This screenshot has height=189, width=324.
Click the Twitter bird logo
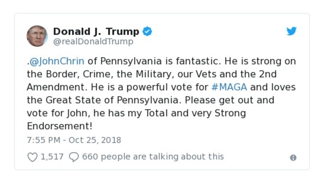pyautogui.click(x=292, y=31)
